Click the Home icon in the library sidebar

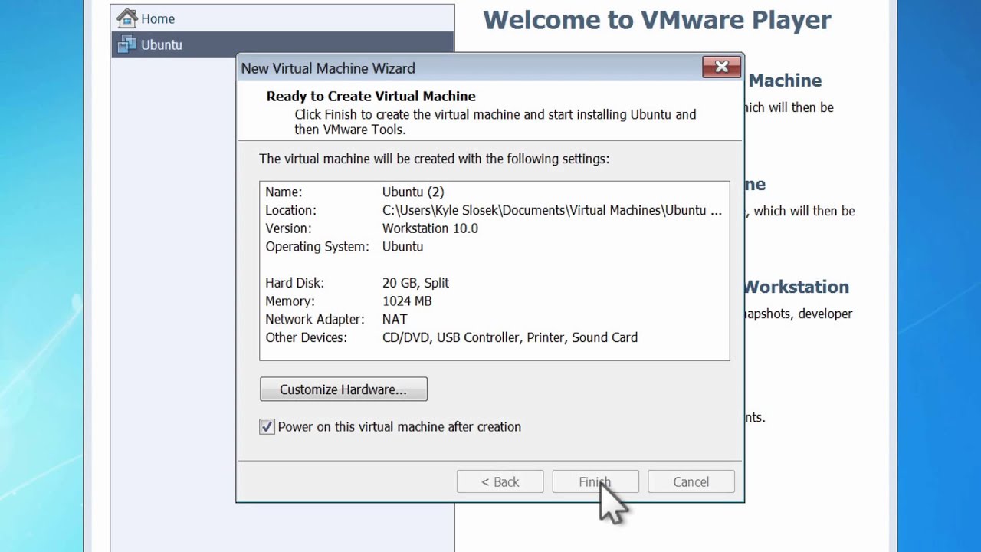126,18
